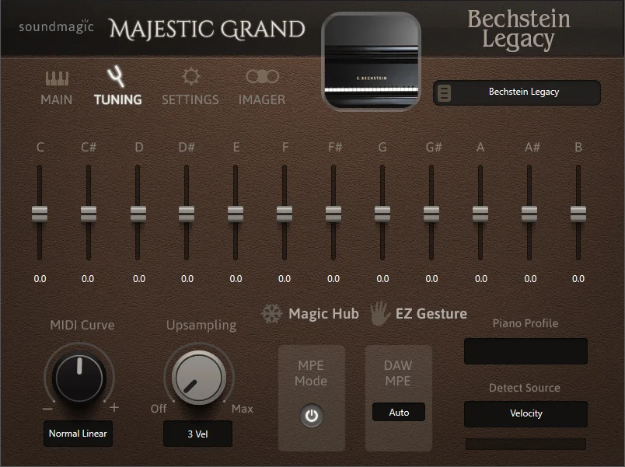Open the Velocity Detect Source selector
The height and width of the screenshot is (467, 625).
(x=525, y=413)
